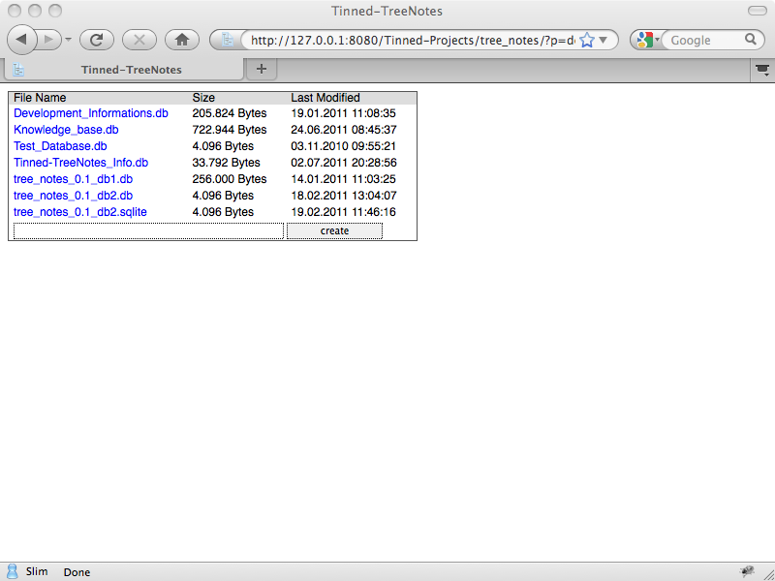
Task: Click the create button
Action: click(334, 230)
